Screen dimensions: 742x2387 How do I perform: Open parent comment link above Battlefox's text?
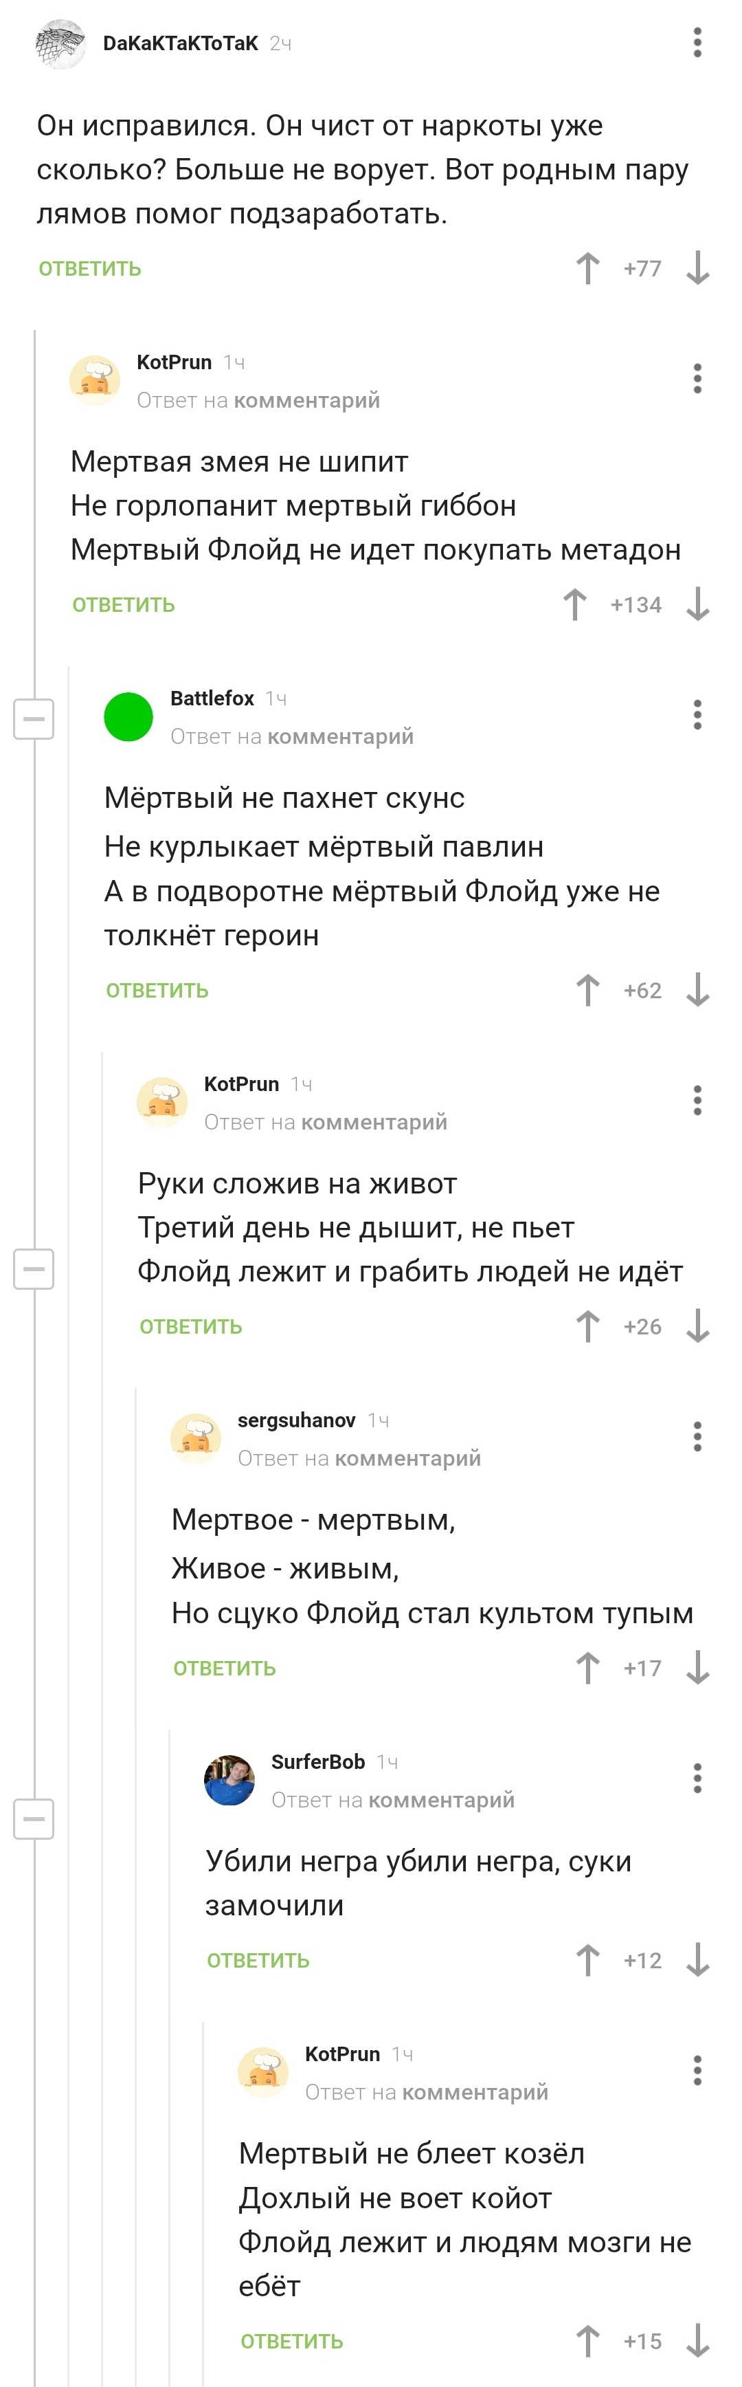pyautogui.click(x=340, y=737)
